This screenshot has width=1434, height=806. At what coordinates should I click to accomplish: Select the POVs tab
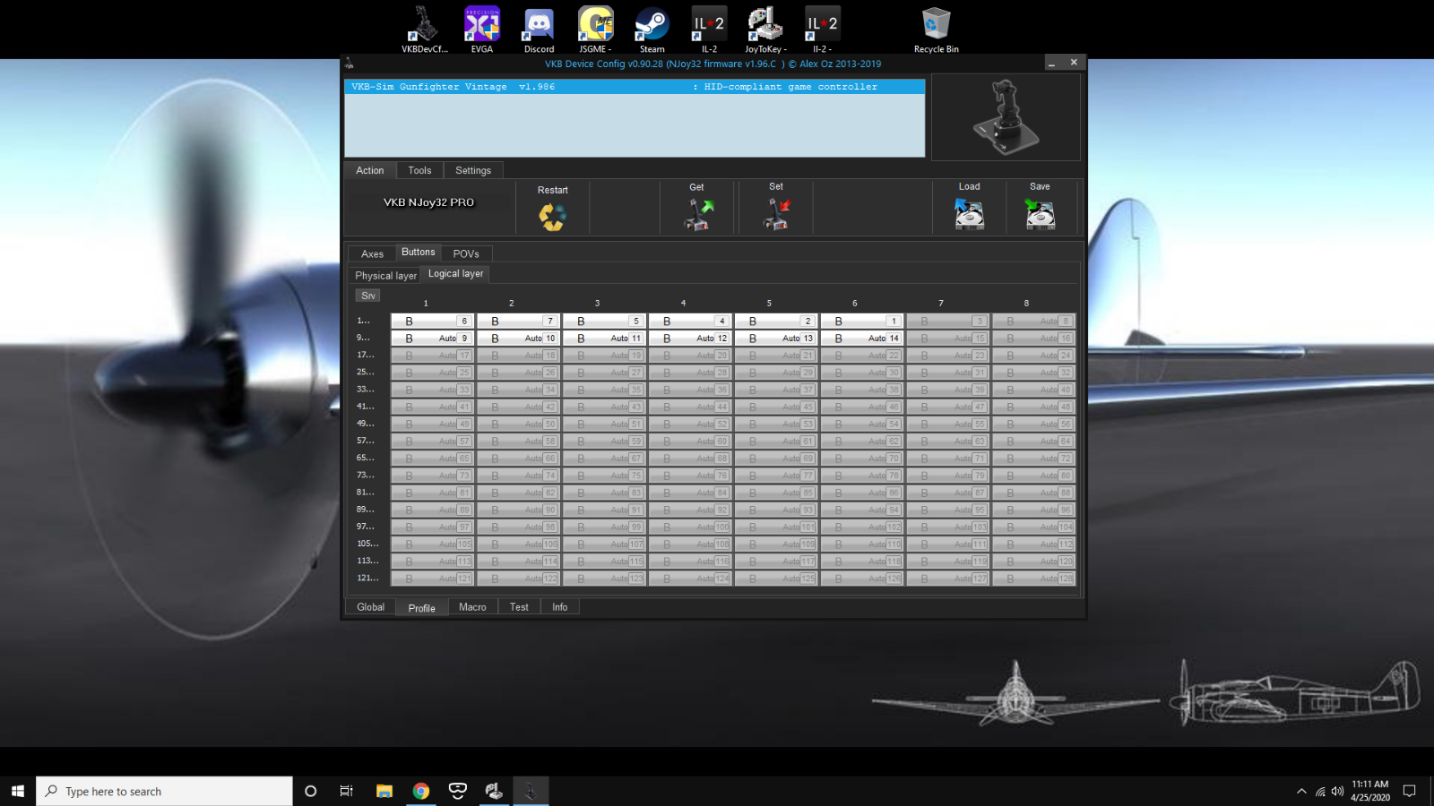coord(465,253)
